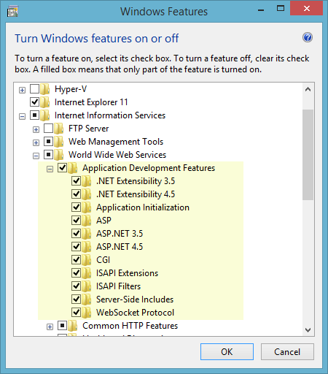The image size is (328, 374).
Task: Click the Windows Features title bar icon
Action: [x=12, y=11]
